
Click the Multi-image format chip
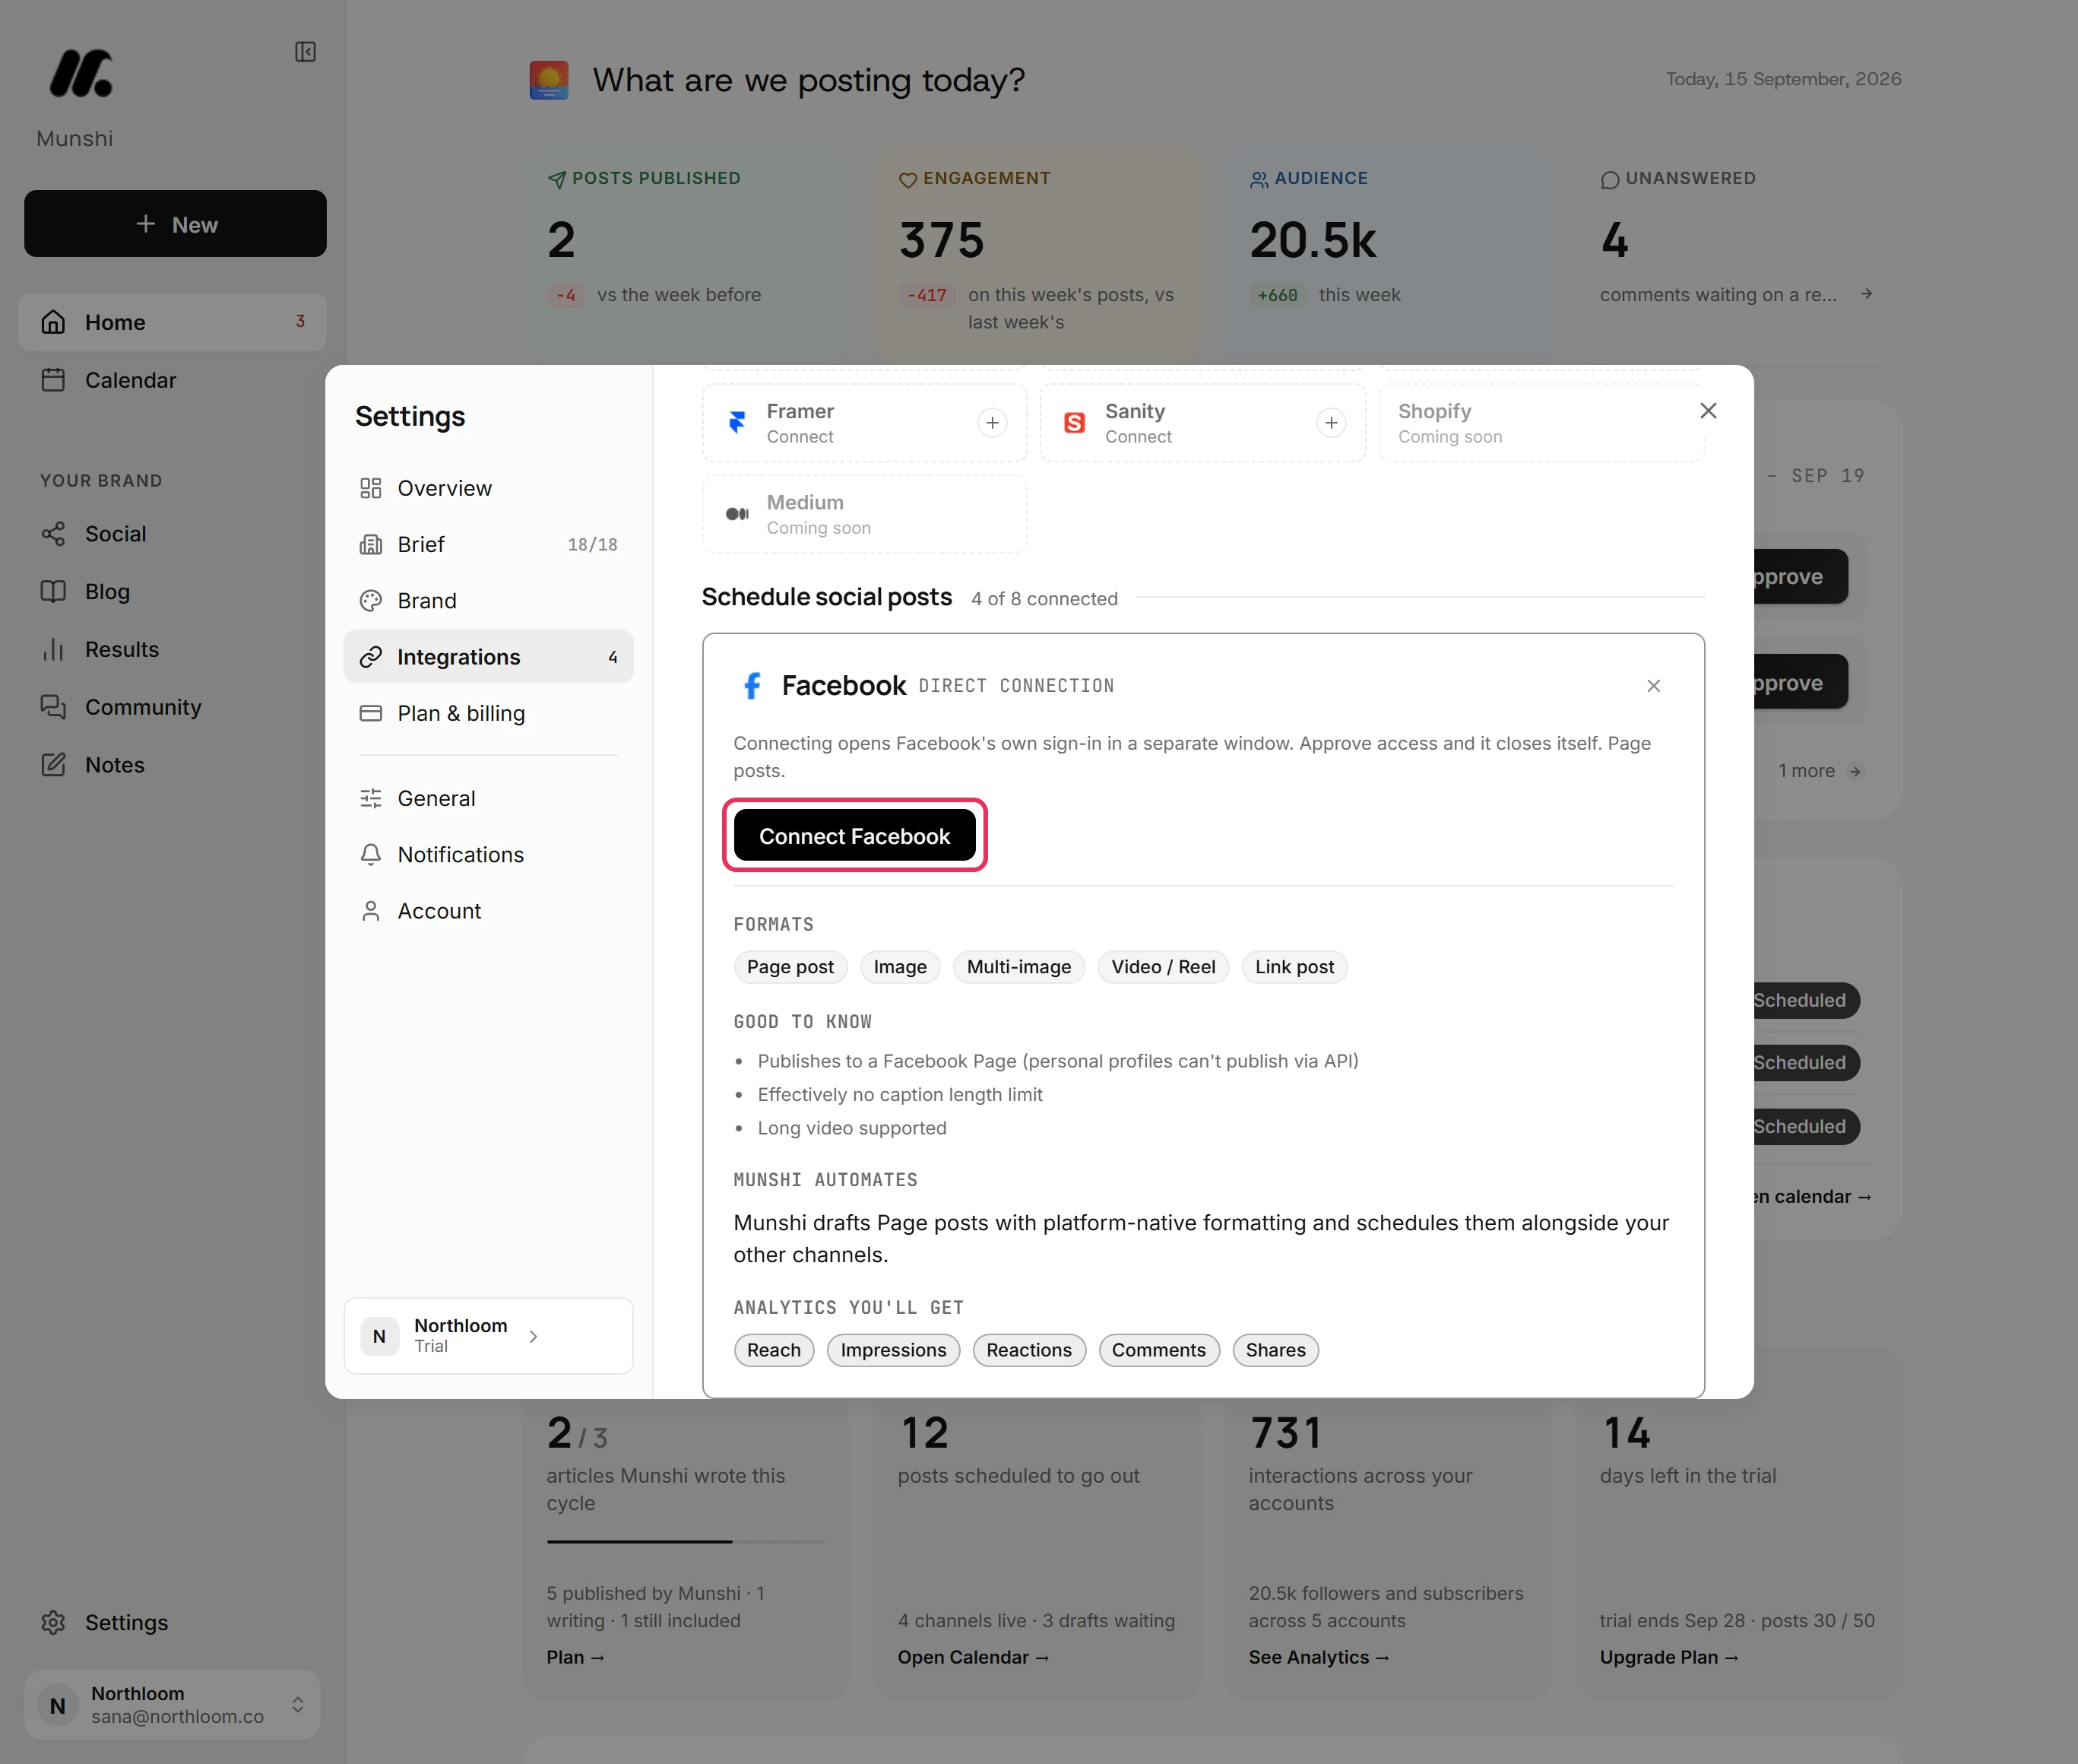1018,967
